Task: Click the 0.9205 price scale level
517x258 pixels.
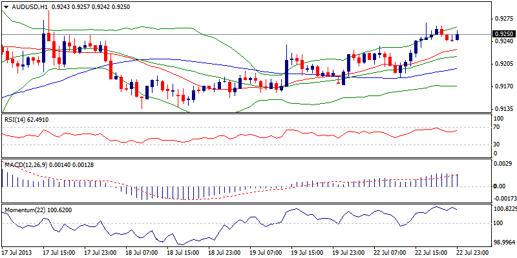Action: pos(502,64)
